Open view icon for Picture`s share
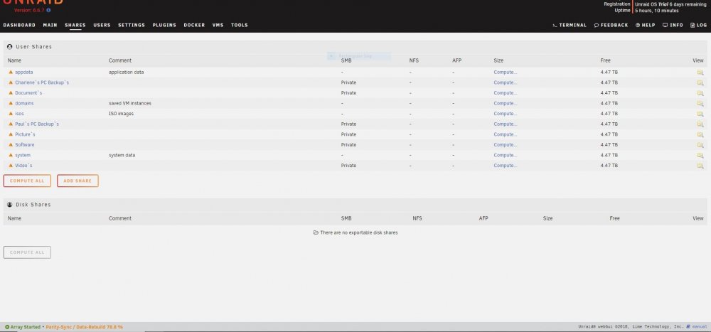Screen dimensions: 711x332 pyautogui.click(x=700, y=134)
